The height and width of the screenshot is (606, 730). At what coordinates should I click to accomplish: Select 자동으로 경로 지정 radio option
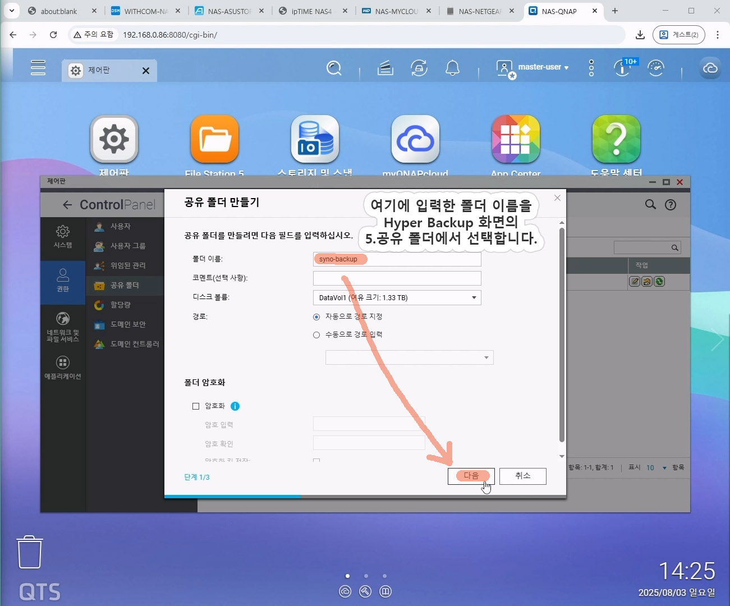pos(316,317)
